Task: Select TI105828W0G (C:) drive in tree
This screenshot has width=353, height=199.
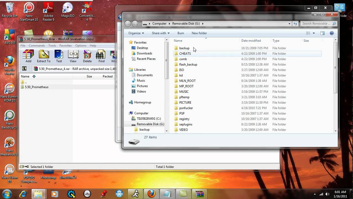Action: click(x=149, y=119)
